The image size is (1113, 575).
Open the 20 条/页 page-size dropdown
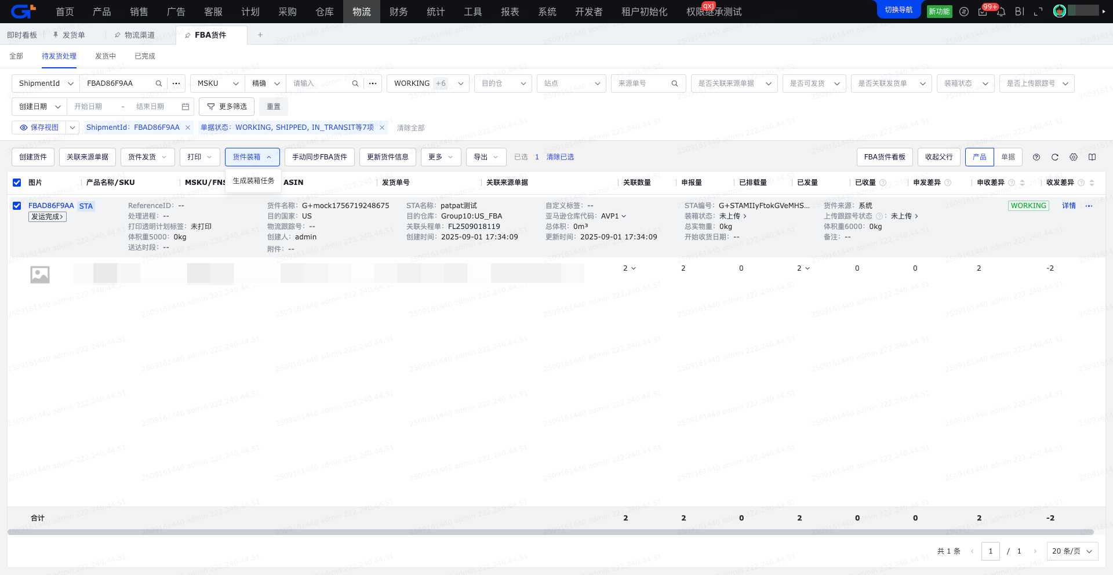[x=1072, y=551]
